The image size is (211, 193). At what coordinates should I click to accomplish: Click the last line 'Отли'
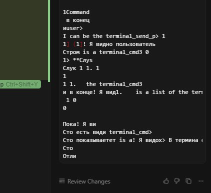click(x=69, y=156)
